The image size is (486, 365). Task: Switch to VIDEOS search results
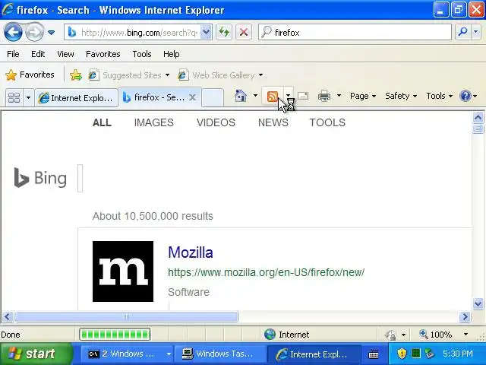[216, 122]
